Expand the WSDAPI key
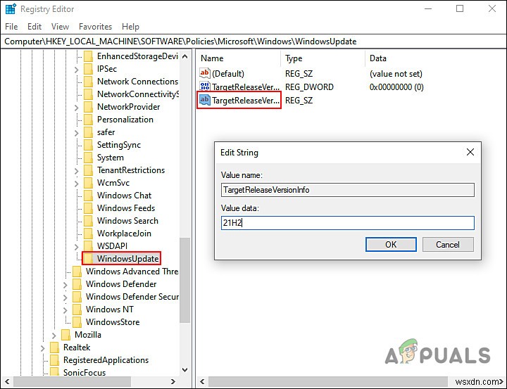The width and height of the screenshot is (507, 389). (76, 247)
